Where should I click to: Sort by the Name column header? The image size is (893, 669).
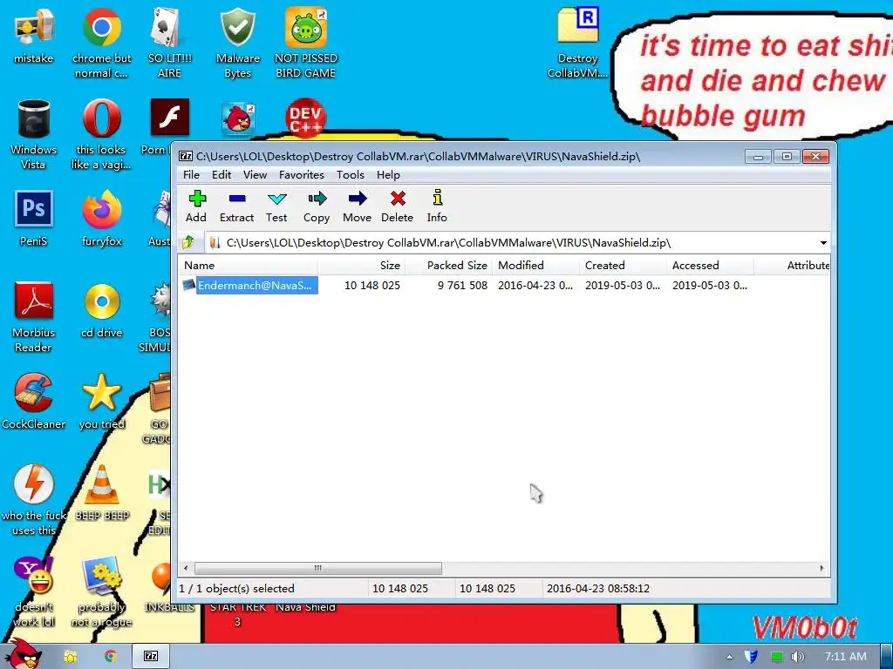click(x=249, y=265)
